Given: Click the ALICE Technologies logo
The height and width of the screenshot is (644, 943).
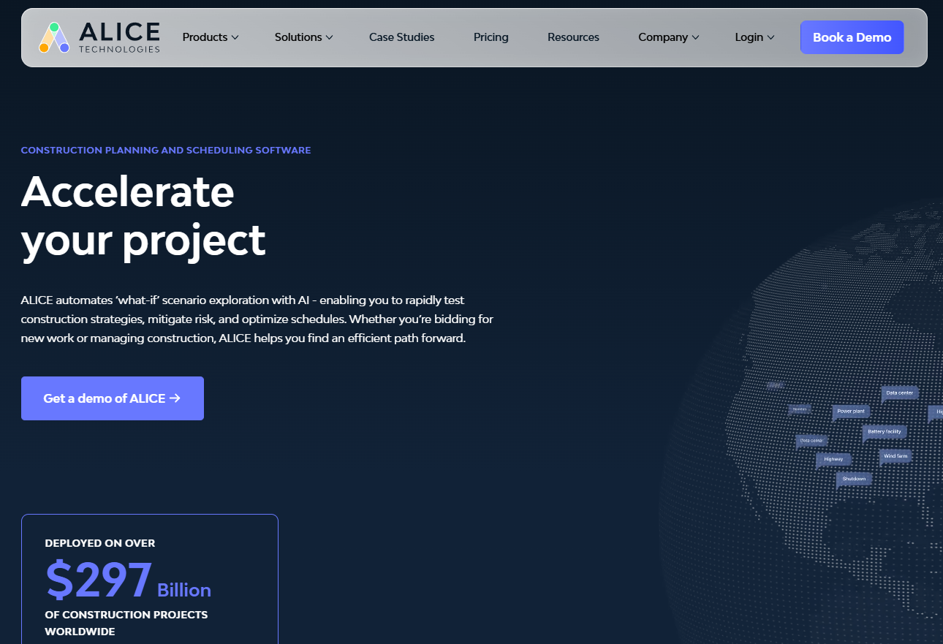Looking at the screenshot, I should tap(99, 37).
